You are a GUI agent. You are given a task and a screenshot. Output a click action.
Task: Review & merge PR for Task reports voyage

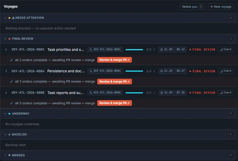coord(115,103)
